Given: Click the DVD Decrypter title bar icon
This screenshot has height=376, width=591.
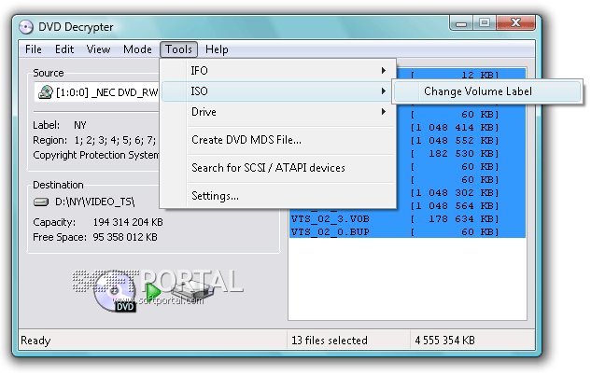Looking at the screenshot, I should 25,25.
